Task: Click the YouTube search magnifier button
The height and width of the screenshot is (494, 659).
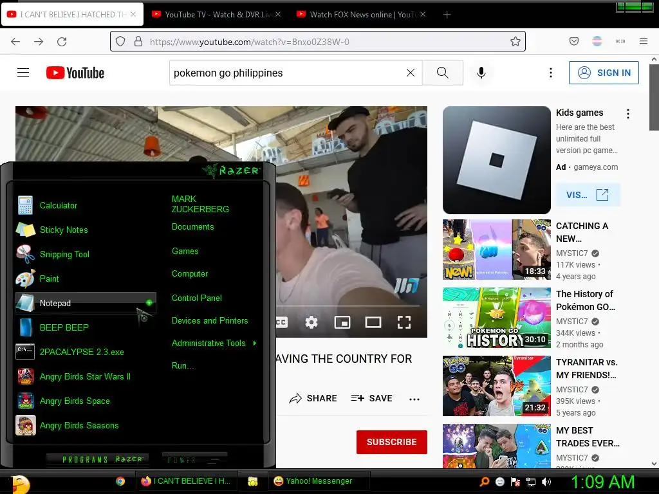Action: pyautogui.click(x=443, y=73)
